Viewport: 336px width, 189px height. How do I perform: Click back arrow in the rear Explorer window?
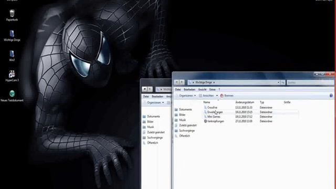click(x=145, y=89)
